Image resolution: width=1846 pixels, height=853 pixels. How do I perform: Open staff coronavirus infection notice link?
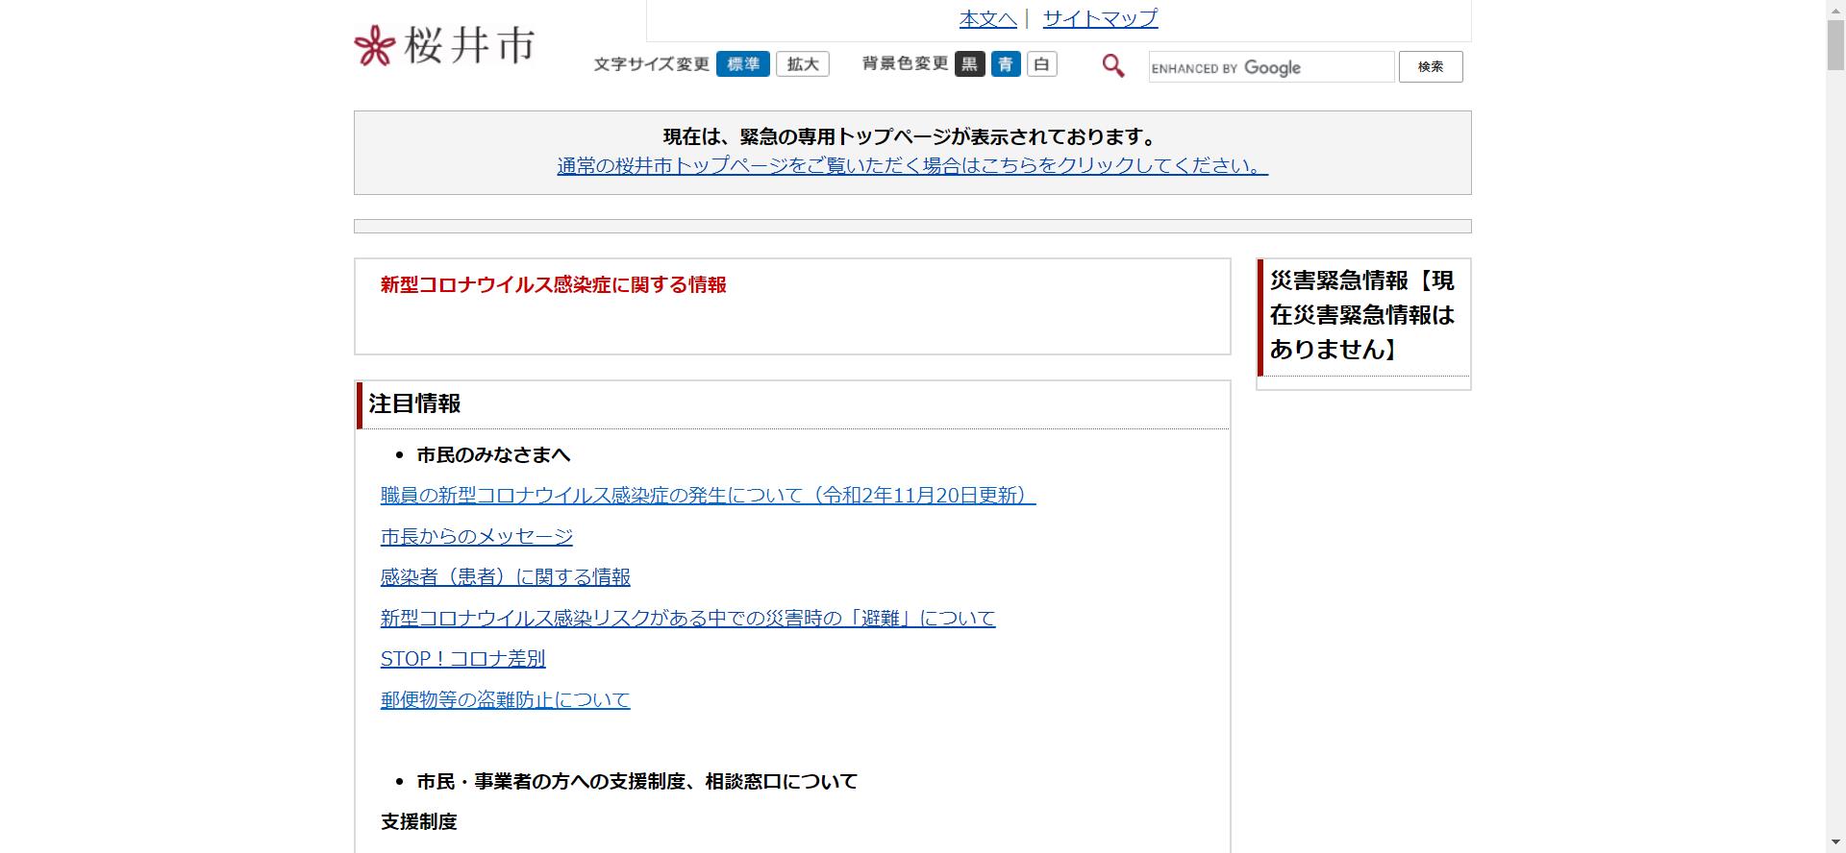point(708,496)
